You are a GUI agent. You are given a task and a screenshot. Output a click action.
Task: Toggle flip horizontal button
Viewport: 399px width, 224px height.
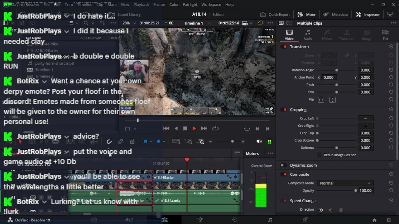point(321,100)
